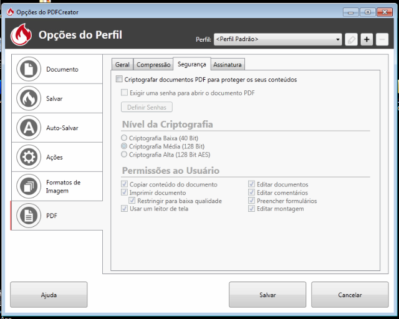Open the Auto-Salvar section icon
Viewport: 399px width, 319px height.
(x=29, y=128)
